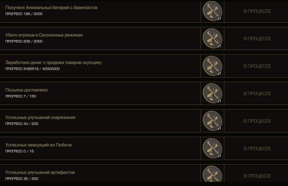
Task: Select reward coin of Заработано денег row
Action: point(212,66)
